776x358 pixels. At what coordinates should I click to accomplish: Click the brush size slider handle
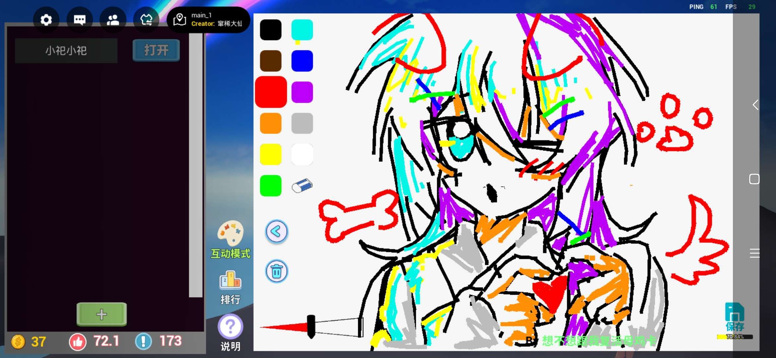click(311, 327)
